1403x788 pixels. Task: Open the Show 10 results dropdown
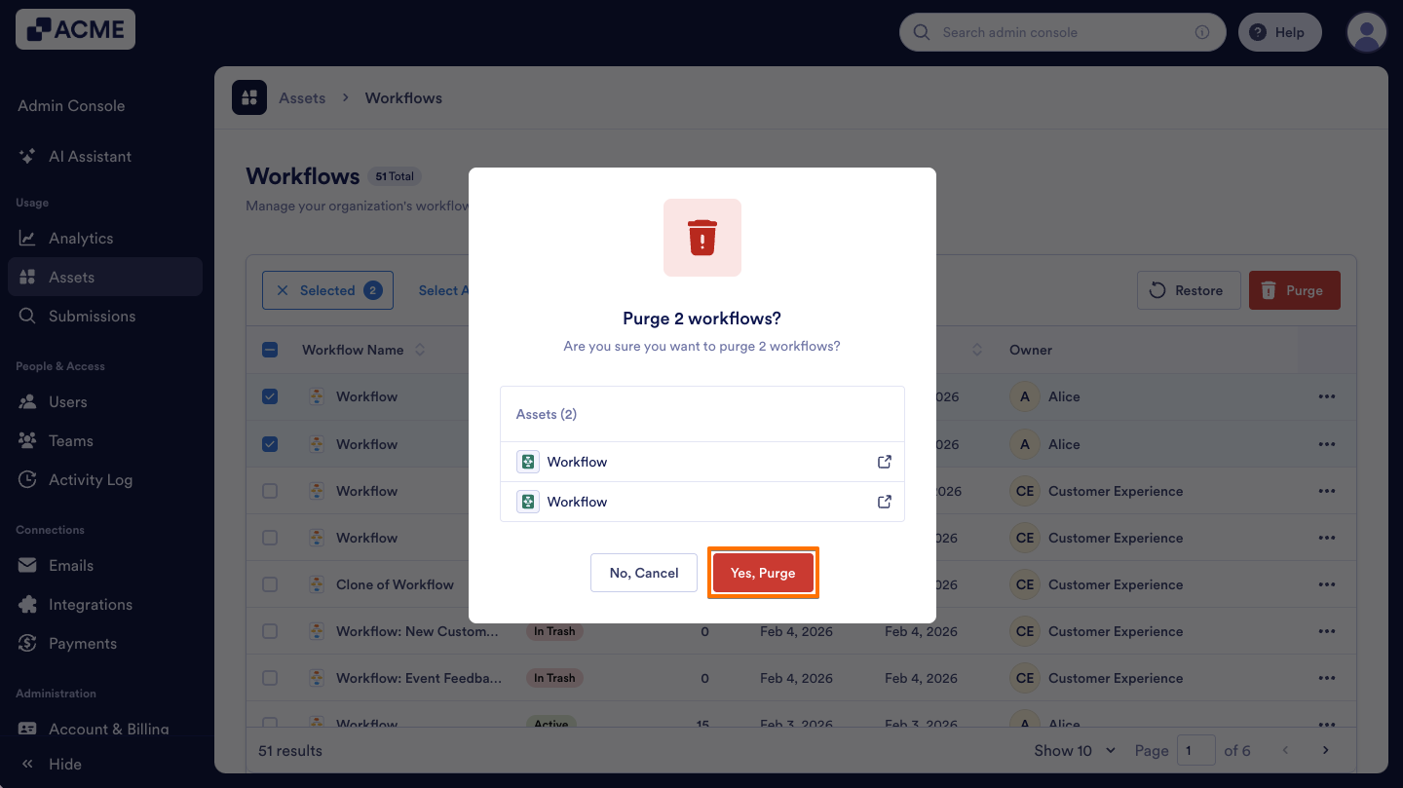[x=1073, y=750]
